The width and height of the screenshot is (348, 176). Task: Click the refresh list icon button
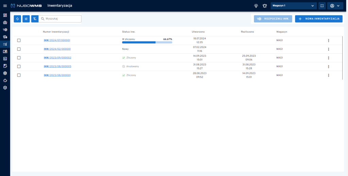pyautogui.click(x=17, y=19)
